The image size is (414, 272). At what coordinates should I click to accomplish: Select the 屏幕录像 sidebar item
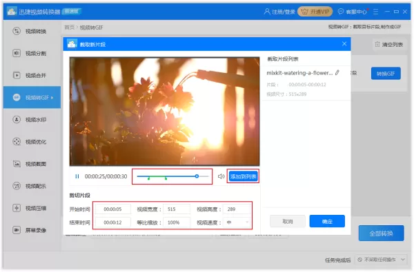point(32,230)
